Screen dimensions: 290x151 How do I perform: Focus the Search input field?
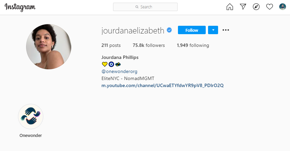click(x=146, y=7)
